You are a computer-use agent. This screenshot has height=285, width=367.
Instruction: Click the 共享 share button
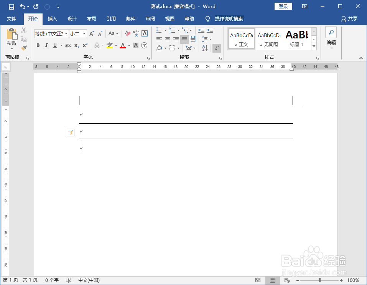click(x=349, y=19)
